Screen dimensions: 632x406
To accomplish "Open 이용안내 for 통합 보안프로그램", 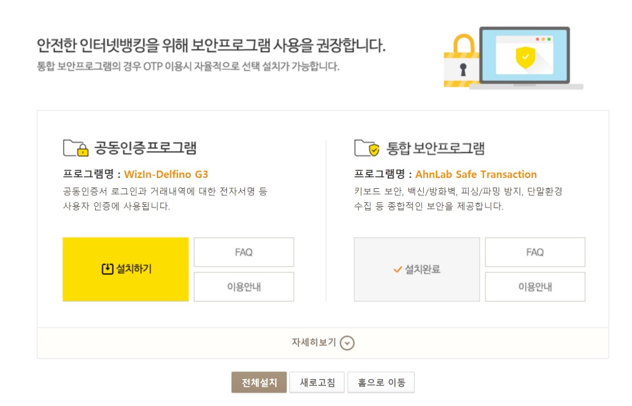I will (x=535, y=287).
